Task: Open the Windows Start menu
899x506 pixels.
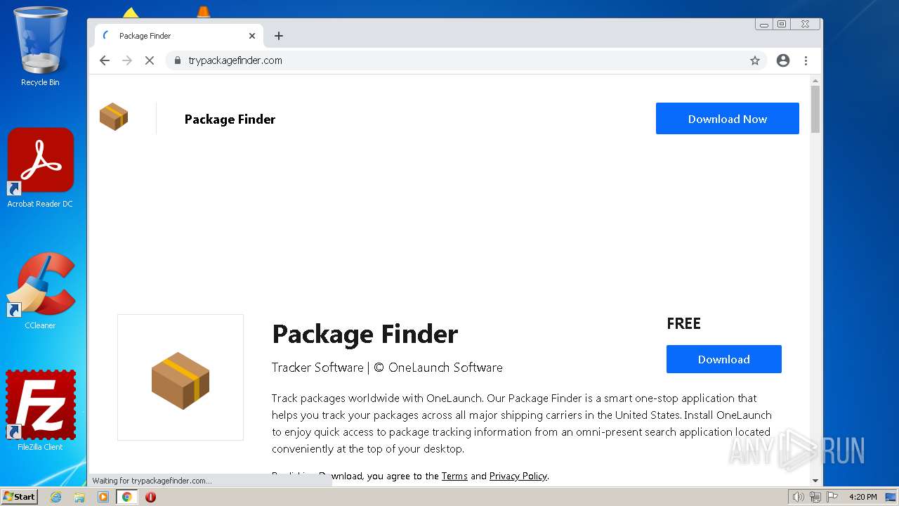Action: (20, 497)
